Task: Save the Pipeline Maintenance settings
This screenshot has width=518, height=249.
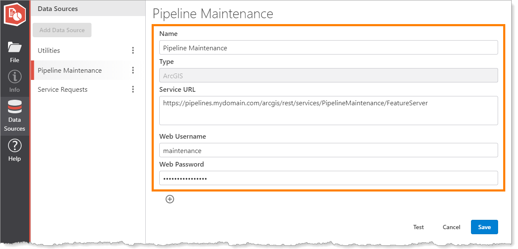Action: (x=484, y=227)
